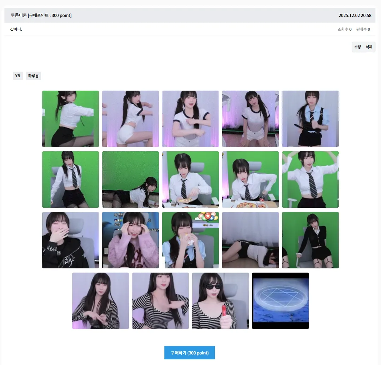The height and width of the screenshot is (365, 381).
Task: Open the sunglasses and red lipstick thumbnail
Action: click(x=220, y=300)
